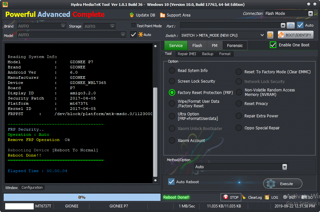Viewport: 320px width, 212px height.
Task: Select Non-Volatile Random Access Memory option
Action: (239, 92)
